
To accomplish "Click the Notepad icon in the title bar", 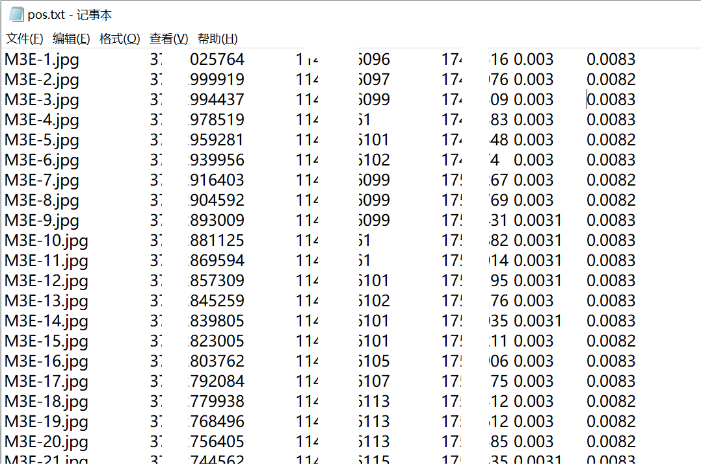I will (x=16, y=15).
